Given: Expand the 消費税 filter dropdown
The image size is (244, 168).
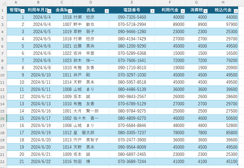Looking at the screenshot, I should point(205,11).
